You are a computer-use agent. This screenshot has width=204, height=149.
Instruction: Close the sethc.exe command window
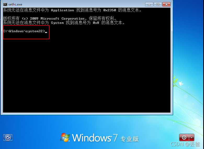click(166, 4)
